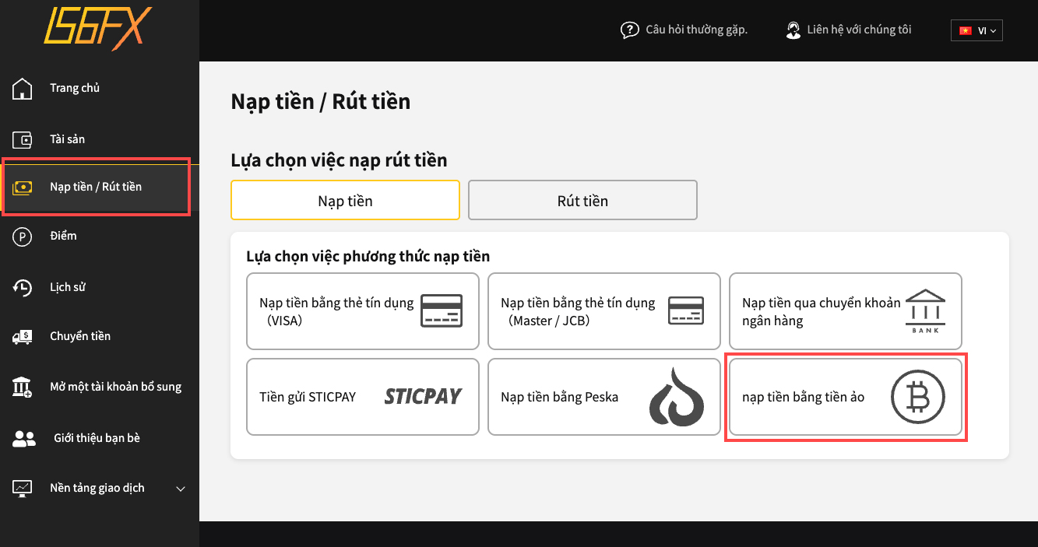Screen dimensions: 1038x547
Task: Open Liên hệ với chúng tôi link
Action: pos(859,30)
